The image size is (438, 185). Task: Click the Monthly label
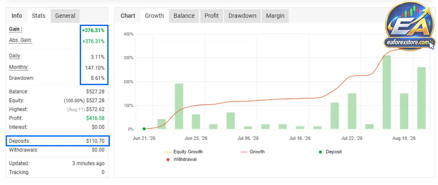(19, 67)
